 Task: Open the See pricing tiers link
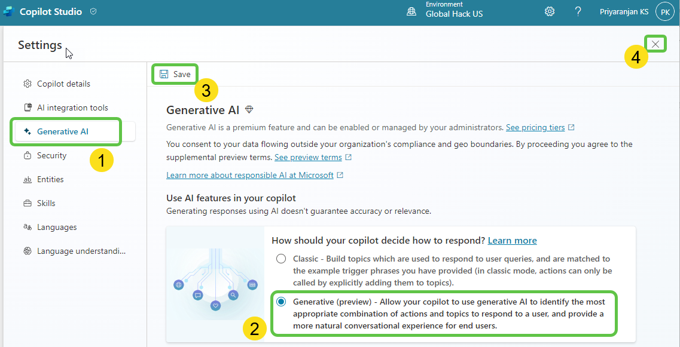[x=536, y=127]
